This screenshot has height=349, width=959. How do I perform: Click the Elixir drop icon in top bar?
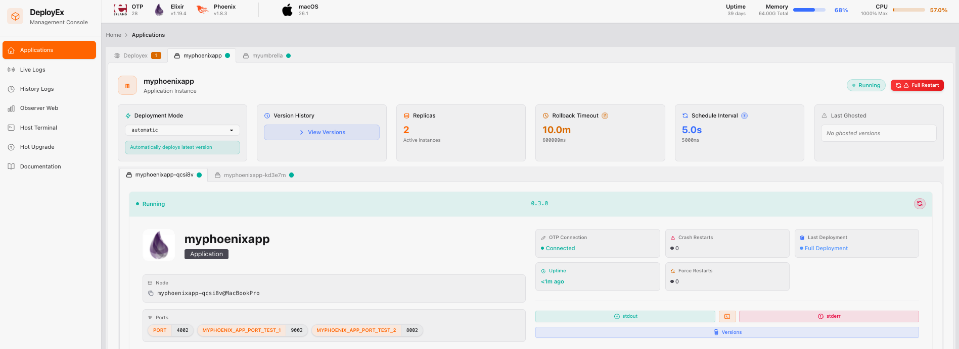click(x=159, y=10)
